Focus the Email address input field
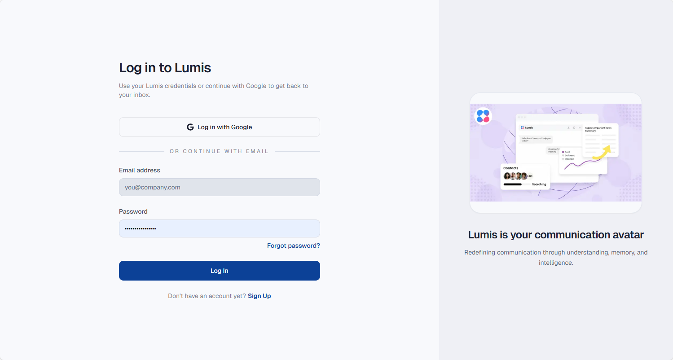The height and width of the screenshot is (360, 673). point(219,187)
